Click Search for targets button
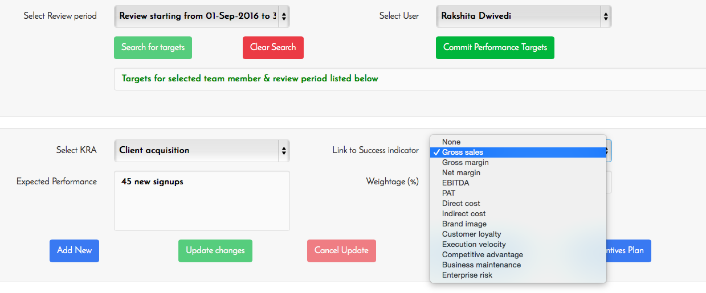The image size is (706, 293). (x=153, y=48)
